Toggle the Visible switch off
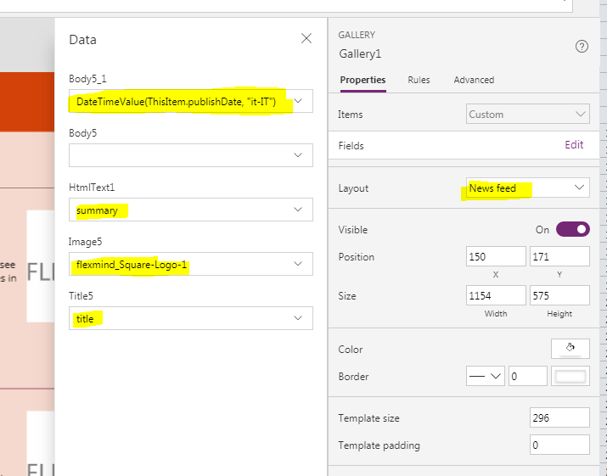The height and width of the screenshot is (476, 607). coord(572,229)
